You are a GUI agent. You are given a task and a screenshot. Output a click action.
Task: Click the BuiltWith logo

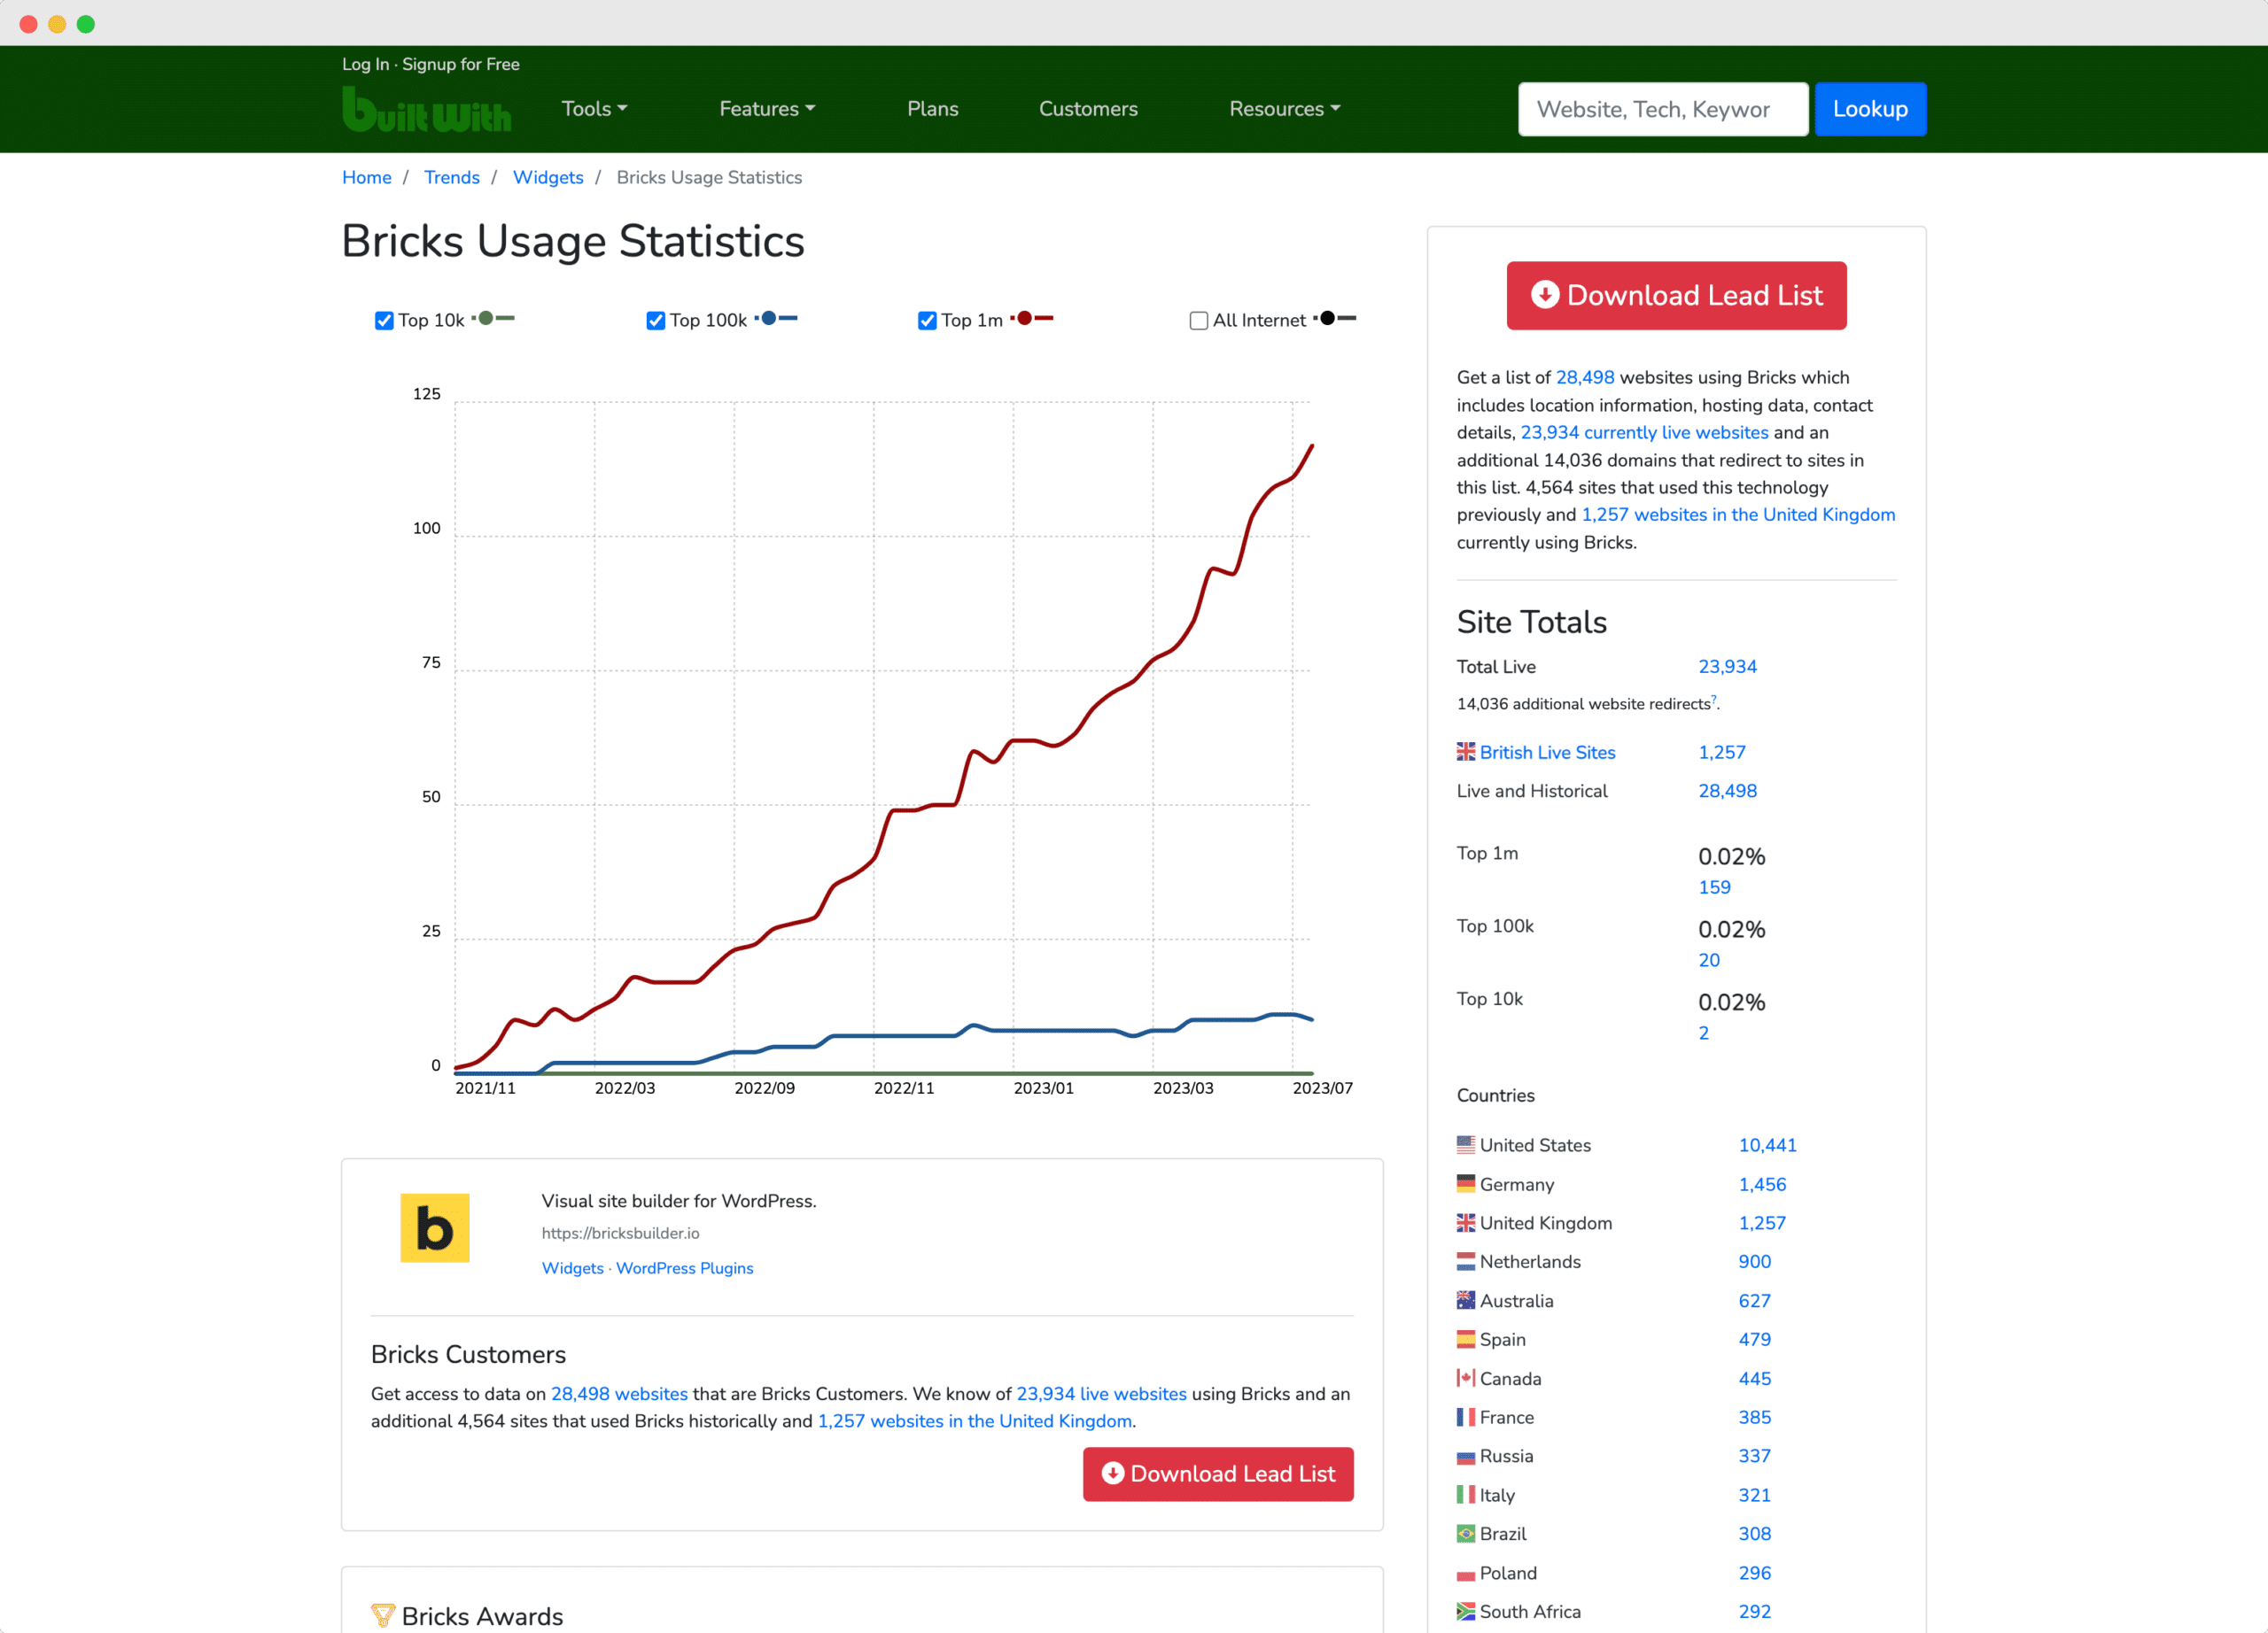pyautogui.click(x=426, y=109)
